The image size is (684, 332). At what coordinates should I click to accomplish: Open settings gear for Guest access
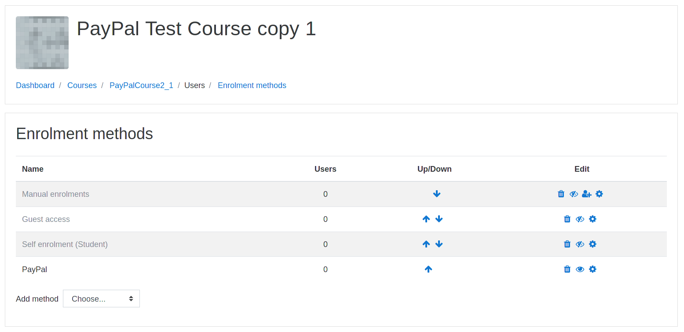(593, 219)
